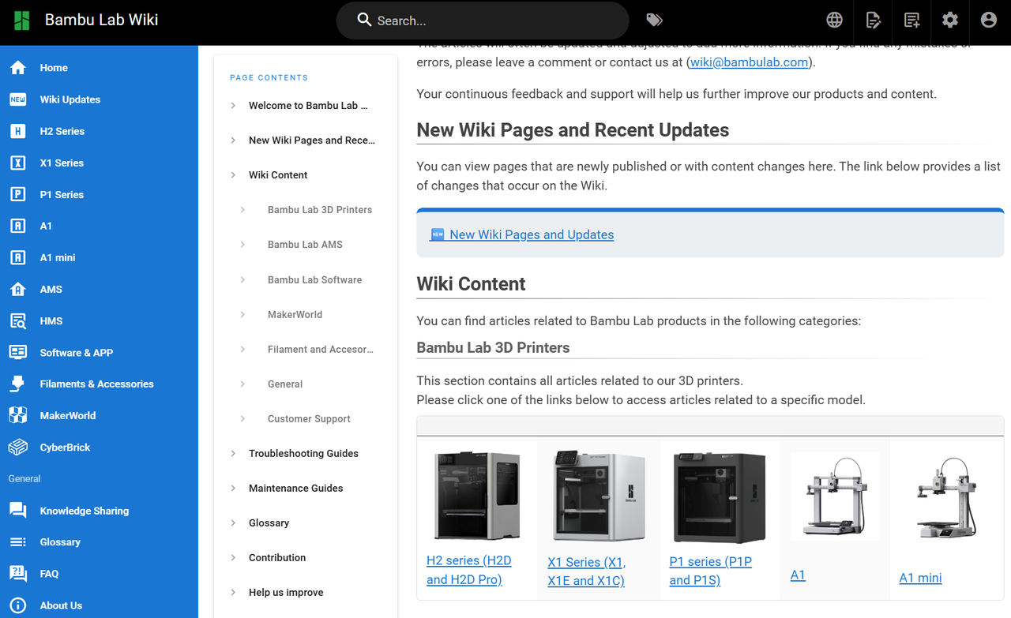
Task: Click the Bambu Lab logo icon
Action: coord(22,21)
